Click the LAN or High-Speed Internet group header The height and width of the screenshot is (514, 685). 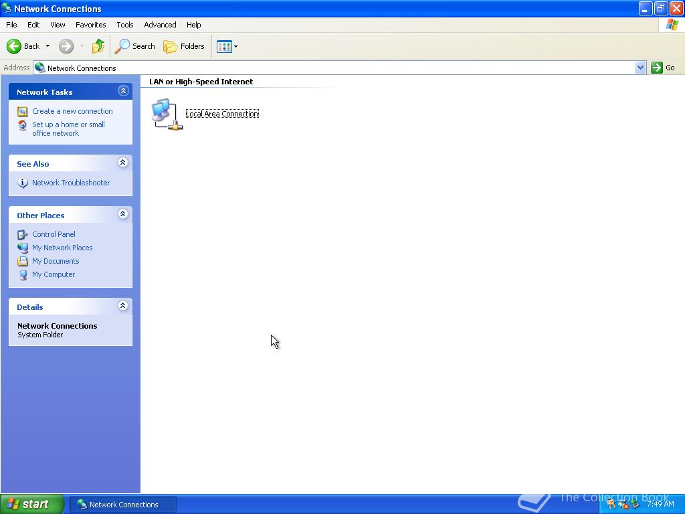pyautogui.click(x=201, y=82)
